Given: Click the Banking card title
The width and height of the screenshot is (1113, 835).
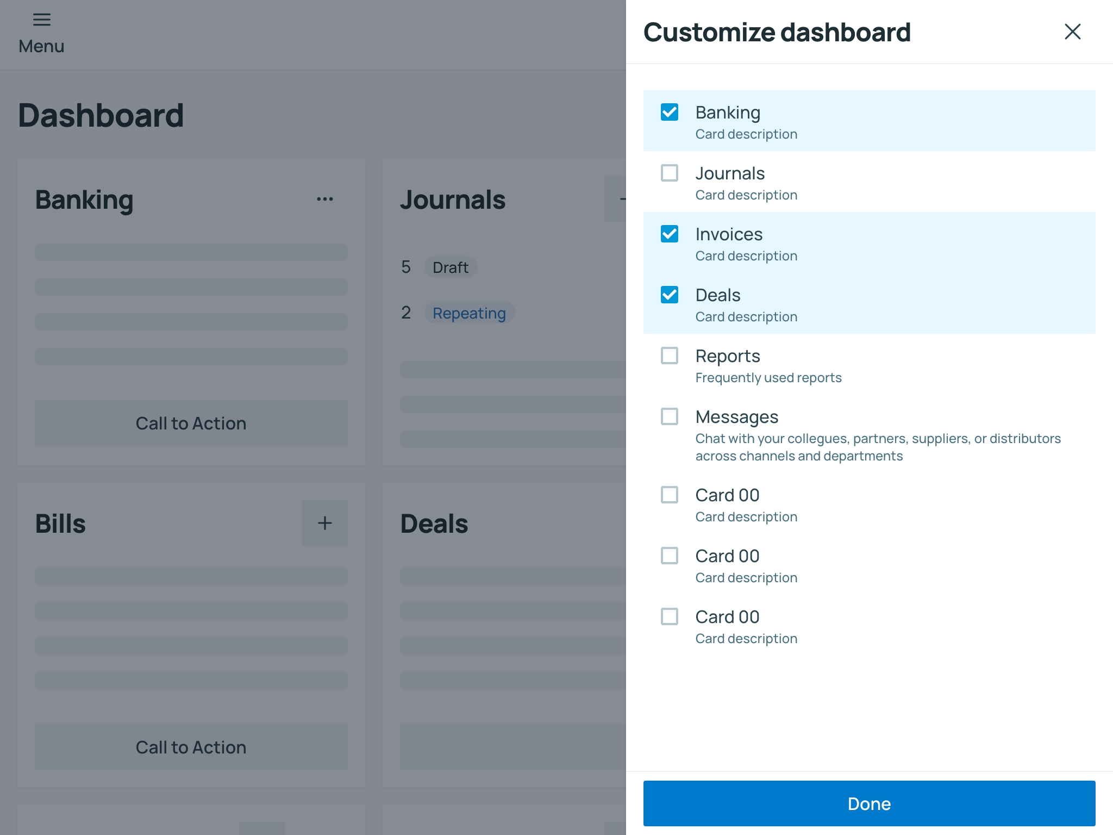Looking at the screenshot, I should click(84, 200).
